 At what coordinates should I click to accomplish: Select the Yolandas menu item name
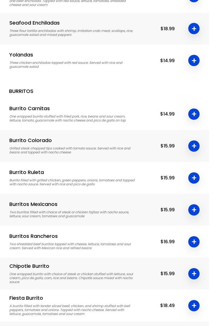click(x=21, y=55)
